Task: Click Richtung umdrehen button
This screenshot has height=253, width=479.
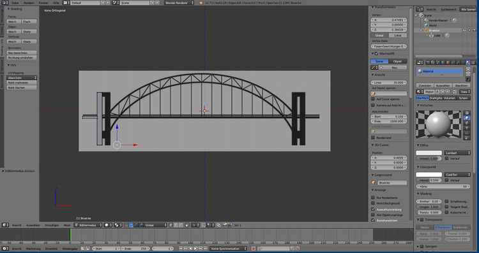Action: coord(22,57)
